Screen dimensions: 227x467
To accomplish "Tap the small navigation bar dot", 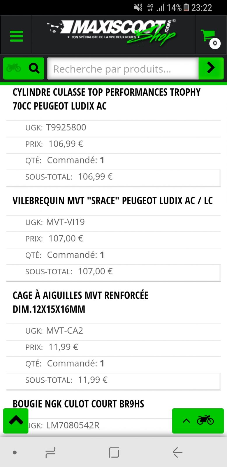I will [x=15, y=453].
